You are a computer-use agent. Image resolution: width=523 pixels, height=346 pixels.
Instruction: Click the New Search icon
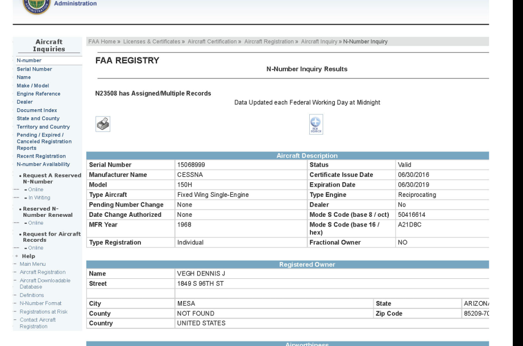(316, 124)
